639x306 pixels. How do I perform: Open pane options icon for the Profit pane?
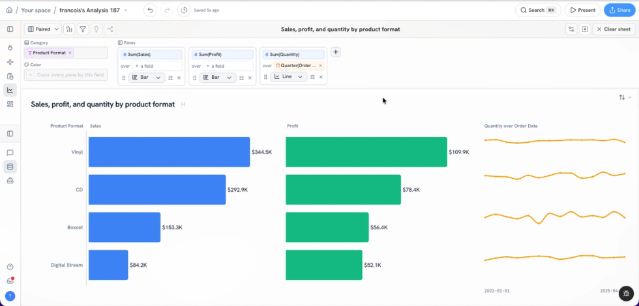click(242, 78)
